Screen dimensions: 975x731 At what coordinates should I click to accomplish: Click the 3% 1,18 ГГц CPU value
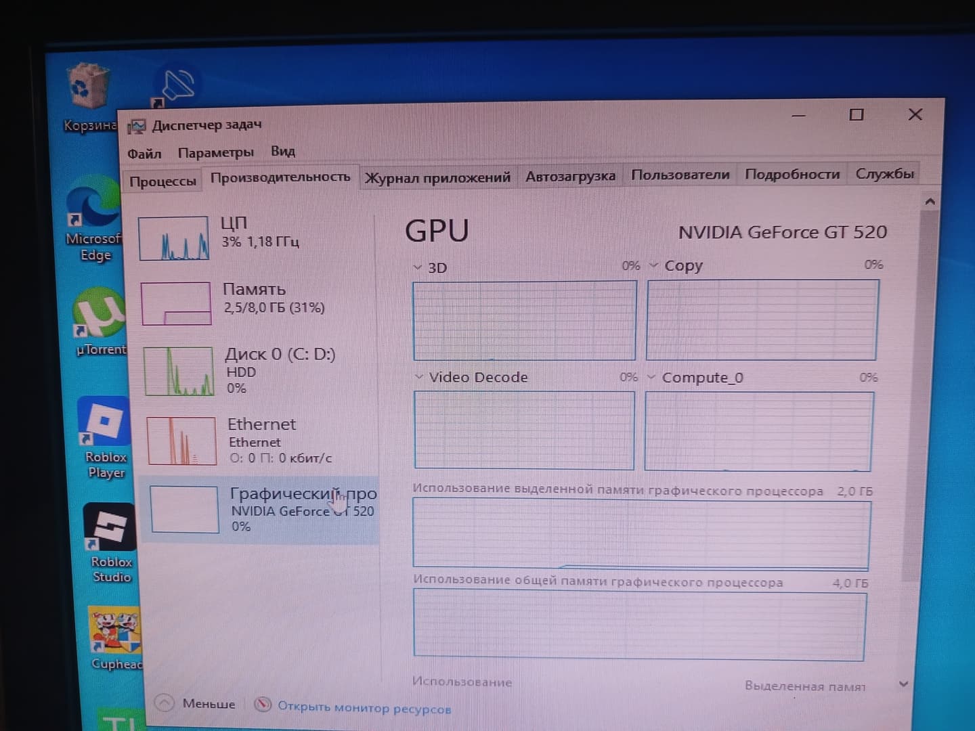point(260,242)
